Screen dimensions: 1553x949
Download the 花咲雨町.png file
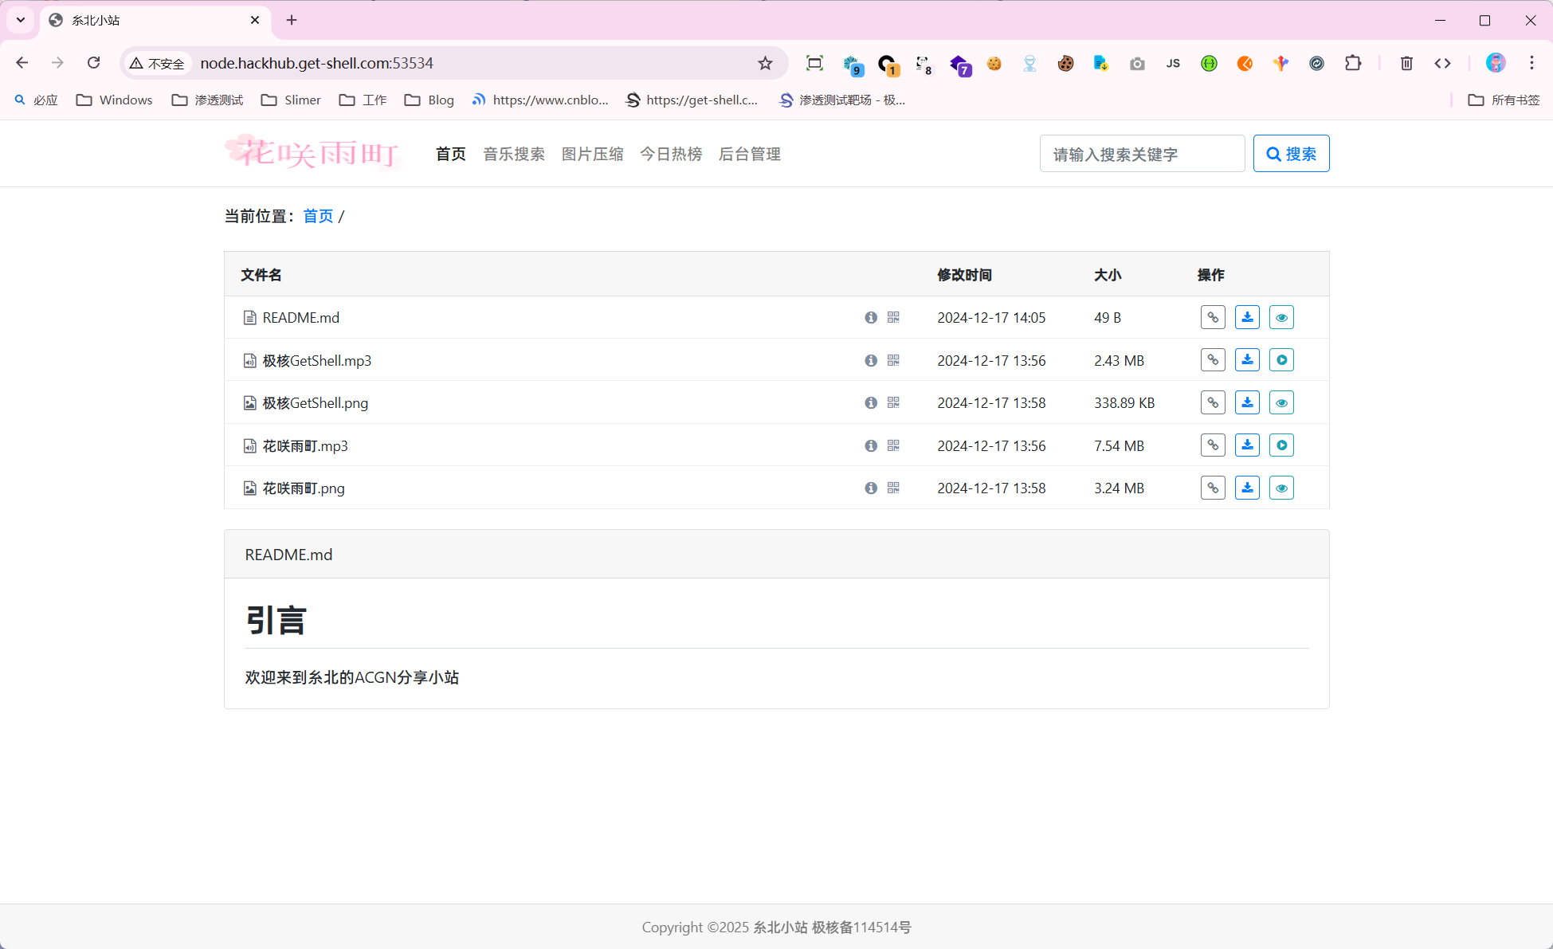click(1247, 488)
